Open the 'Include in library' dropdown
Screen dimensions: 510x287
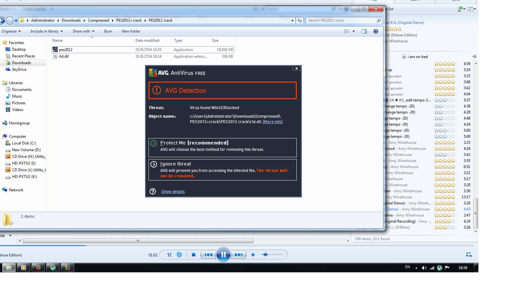(47, 31)
